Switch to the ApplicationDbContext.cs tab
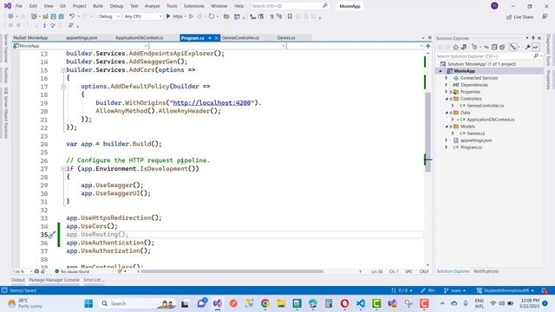This screenshot has height=312, width=555. (x=139, y=37)
